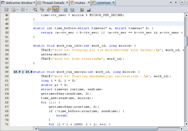Click the scroll tabs right arrow
Screen dimensions: 188x131
click(176, 2)
